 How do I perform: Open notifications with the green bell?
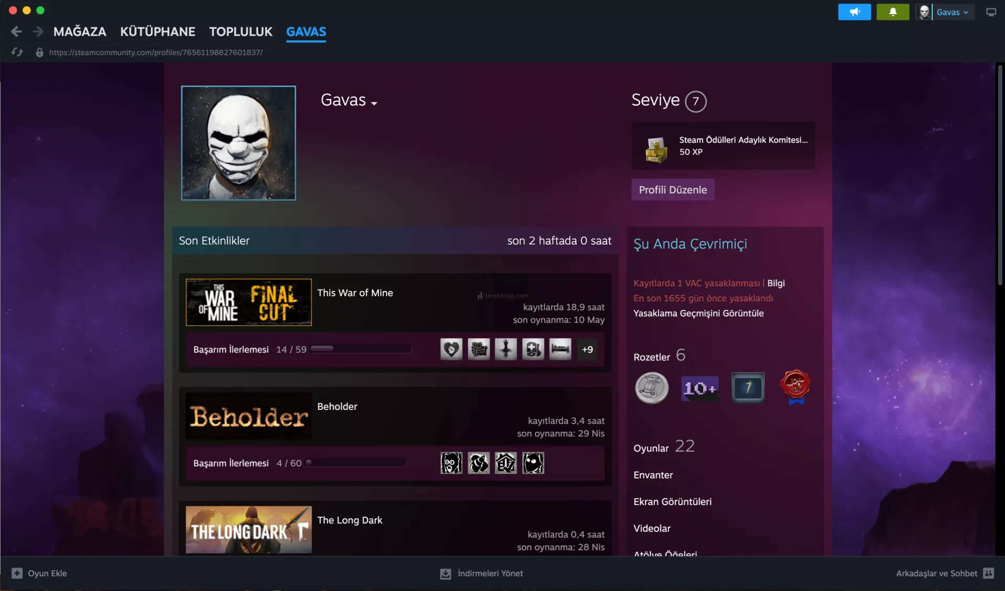[x=892, y=12]
